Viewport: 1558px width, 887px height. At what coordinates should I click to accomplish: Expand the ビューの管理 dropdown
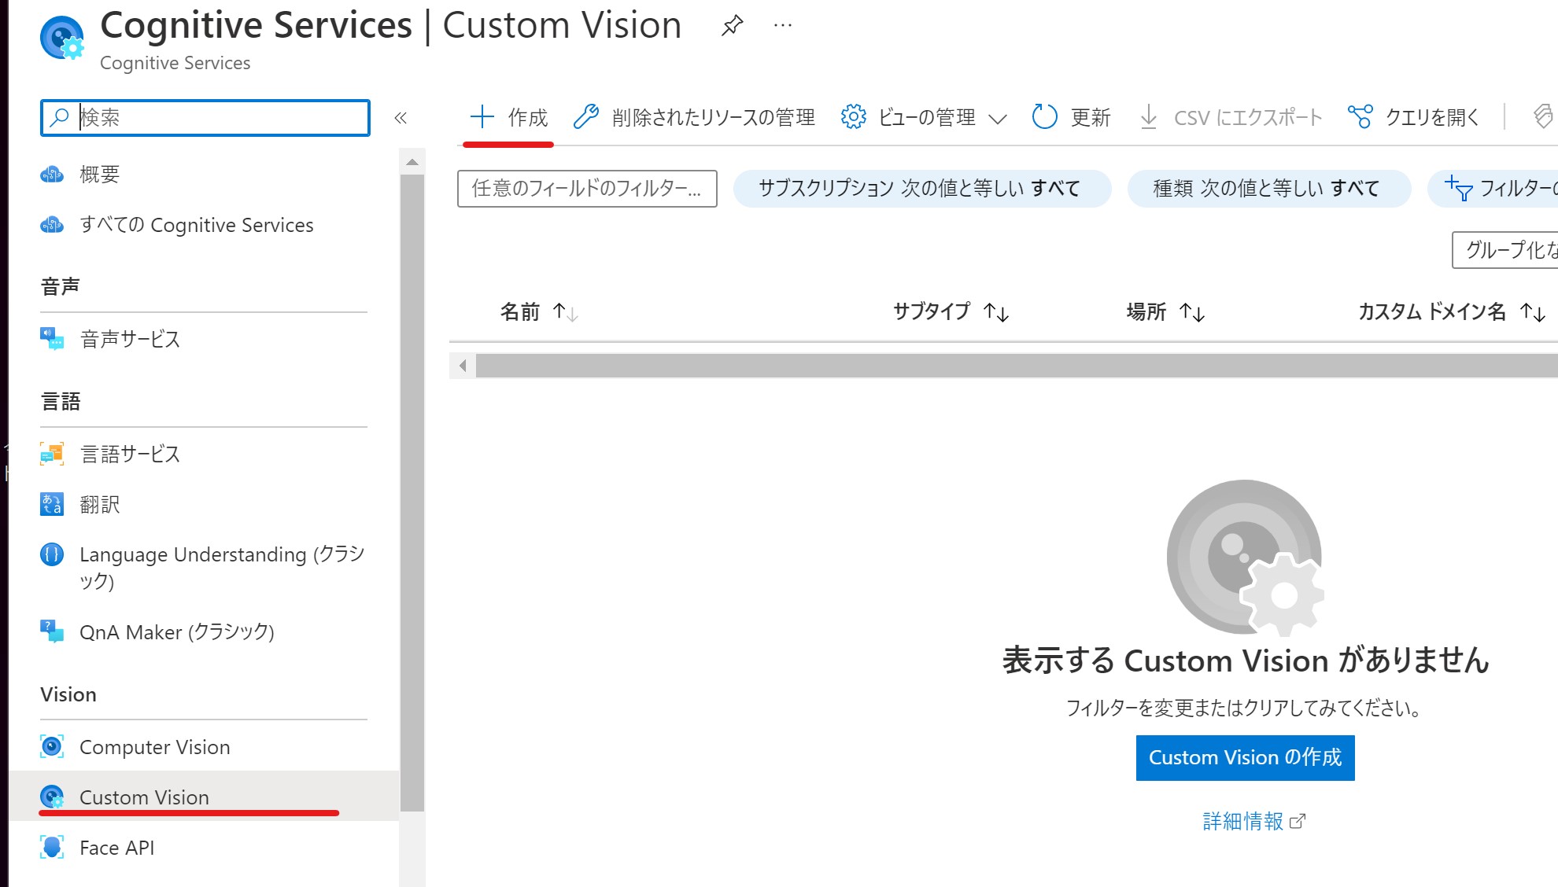point(924,118)
